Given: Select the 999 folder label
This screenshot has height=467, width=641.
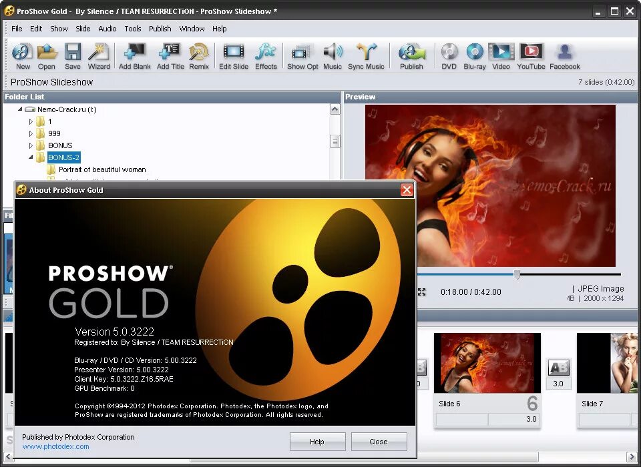Looking at the screenshot, I should (54, 133).
